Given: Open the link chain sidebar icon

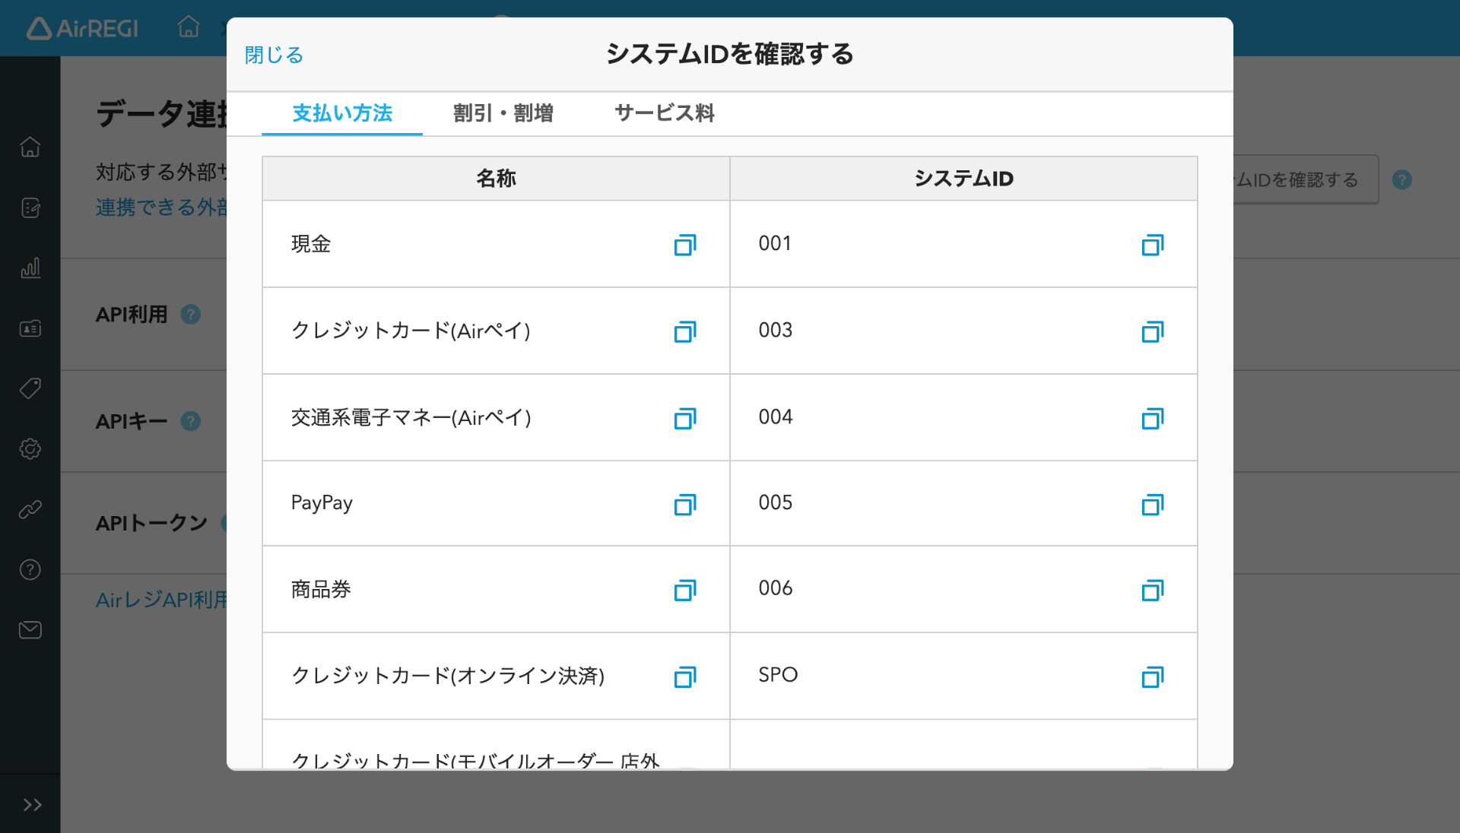Looking at the screenshot, I should (x=30, y=509).
